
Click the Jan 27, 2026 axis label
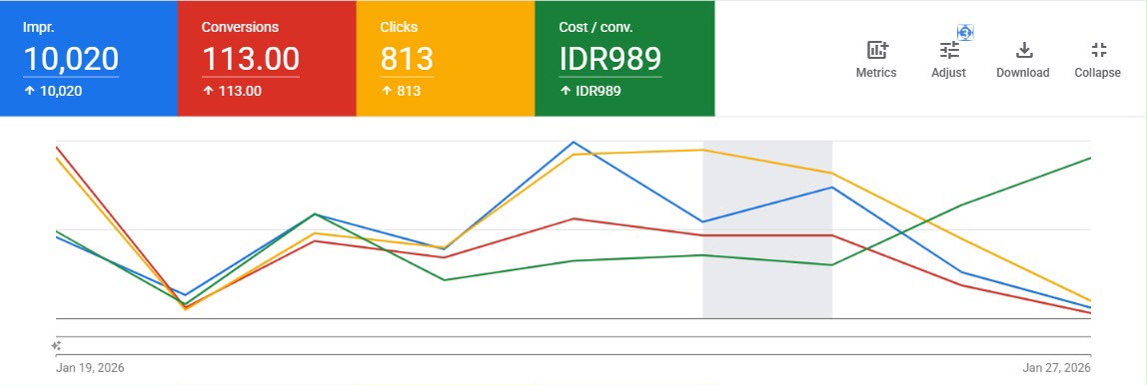pos(1057,367)
